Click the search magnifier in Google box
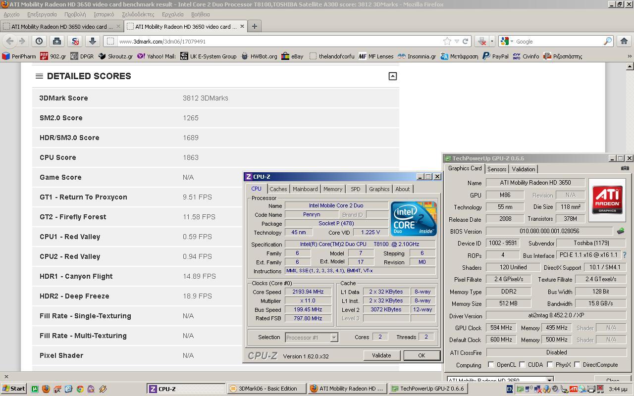 coord(607,42)
